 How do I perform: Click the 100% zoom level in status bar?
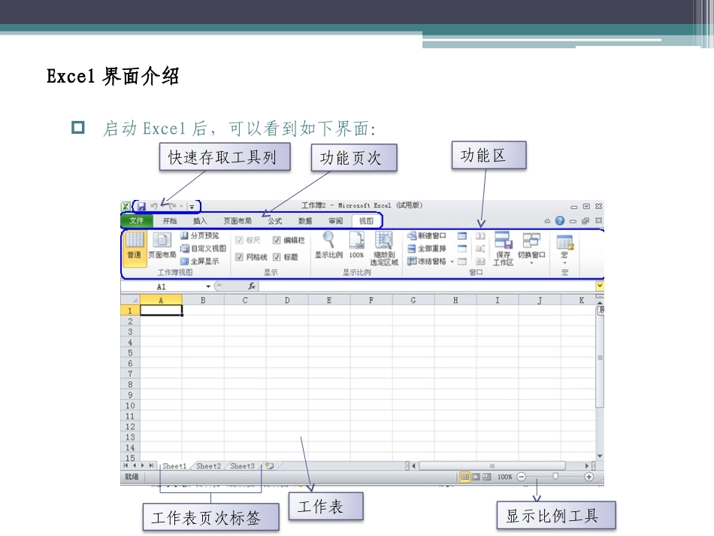point(504,477)
